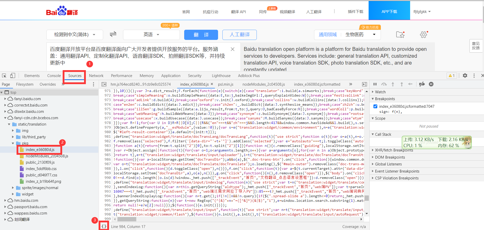Expand CSP Violation Breakpoints section
The image size is (484, 230).
pos(397,178)
